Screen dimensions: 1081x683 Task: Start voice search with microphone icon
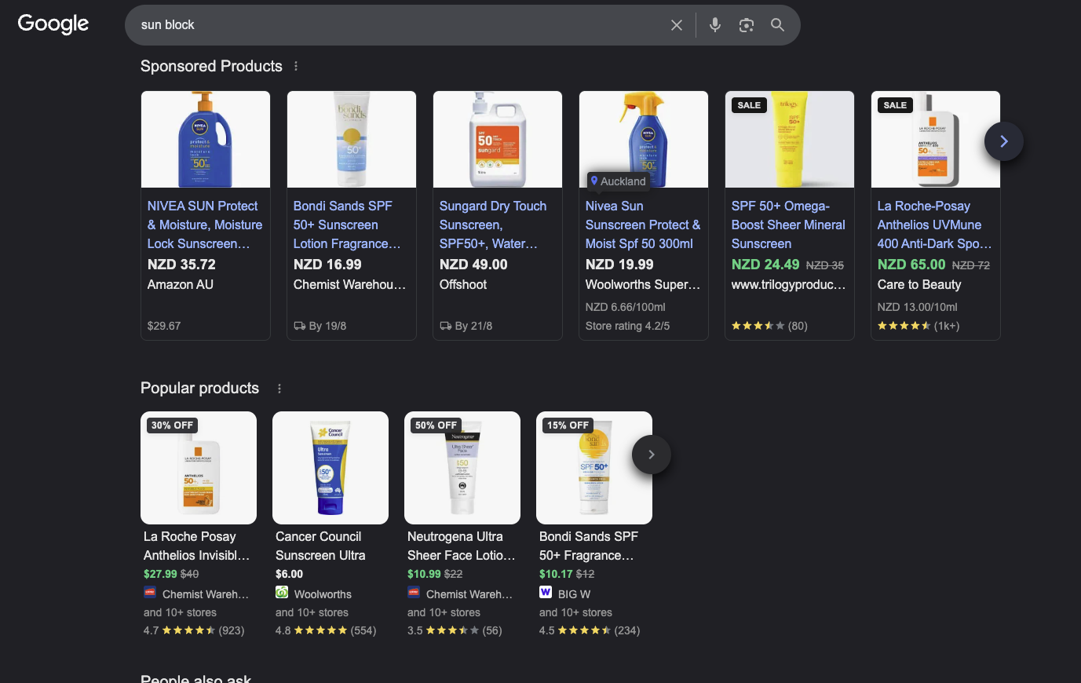(715, 25)
